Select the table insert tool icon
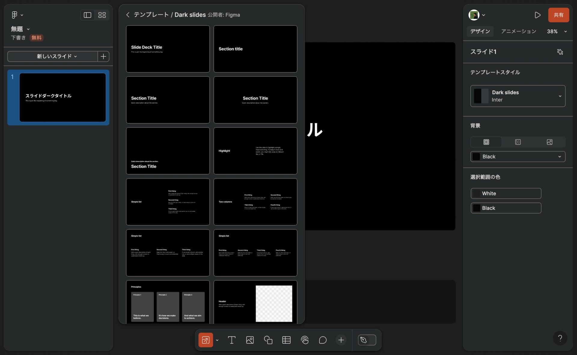 click(x=286, y=340)
